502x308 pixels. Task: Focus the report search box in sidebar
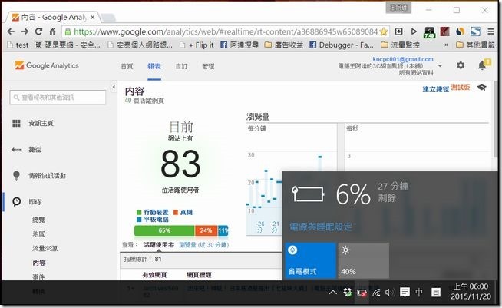point(58,98)
